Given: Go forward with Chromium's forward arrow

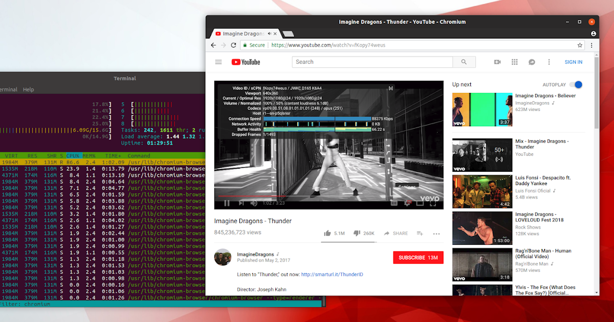Looking at the screenshot, I should (x=223, y=45).
